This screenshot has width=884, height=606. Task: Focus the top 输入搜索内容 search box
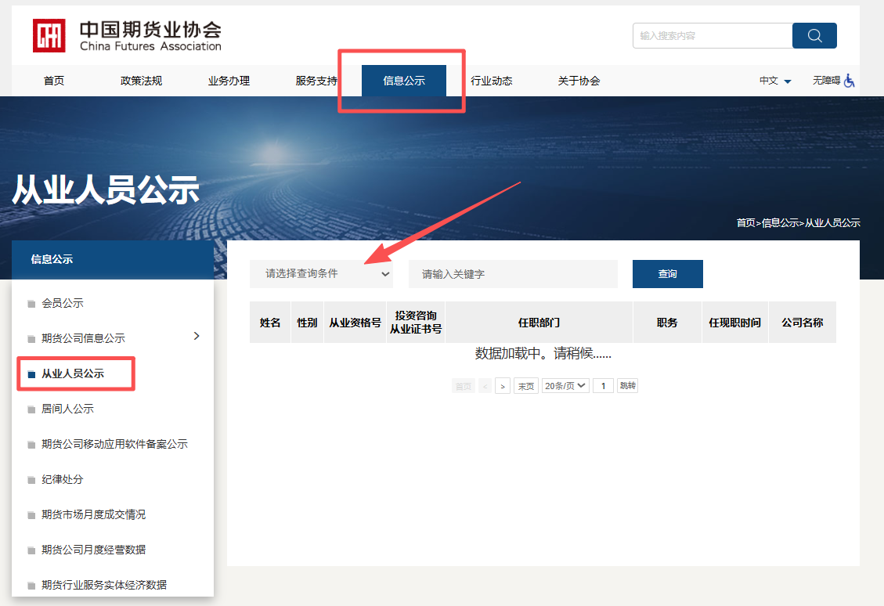coord(713,36)
